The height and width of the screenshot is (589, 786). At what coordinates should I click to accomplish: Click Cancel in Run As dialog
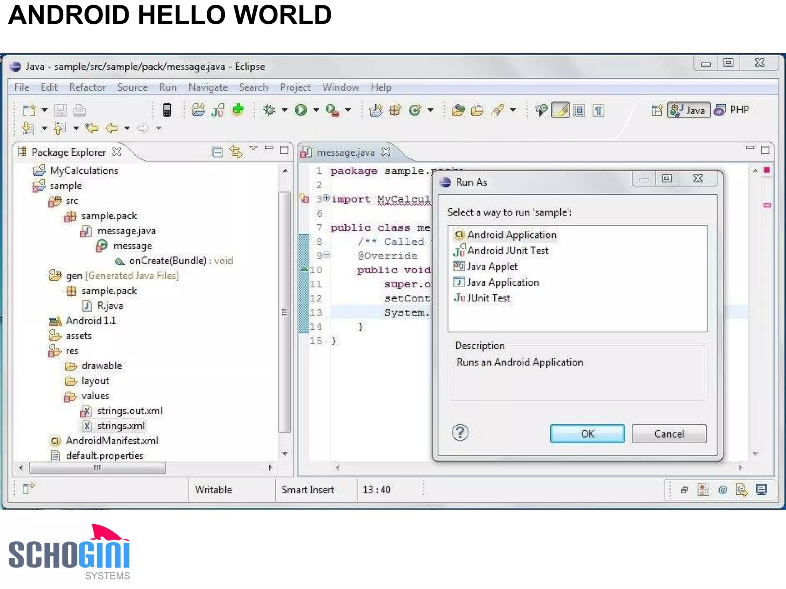(x=669, y=434)
